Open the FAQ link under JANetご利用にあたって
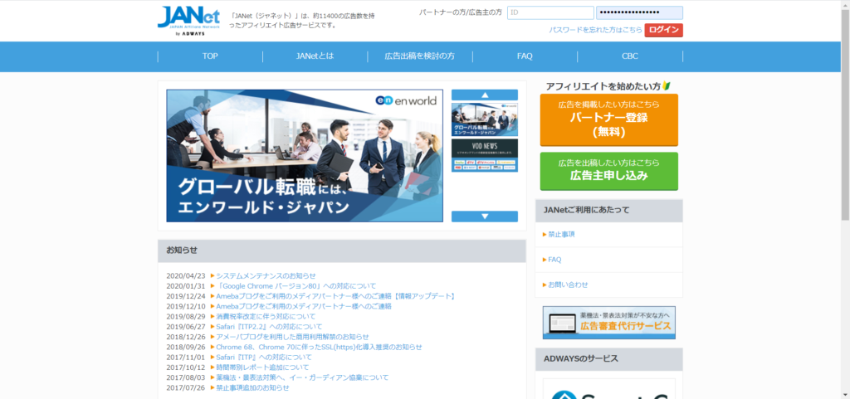The width and height of the screenshot is (850, 399). tap(554, 260)
